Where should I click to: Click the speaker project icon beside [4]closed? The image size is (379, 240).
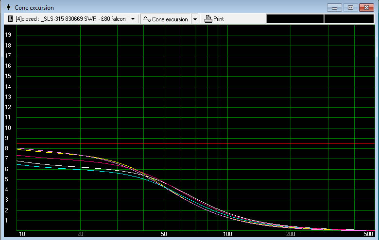pyautogui.click(x=10, y=19)
